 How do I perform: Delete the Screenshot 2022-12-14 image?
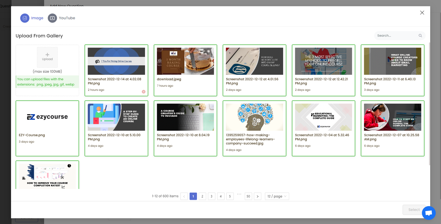tap(144, 92)
